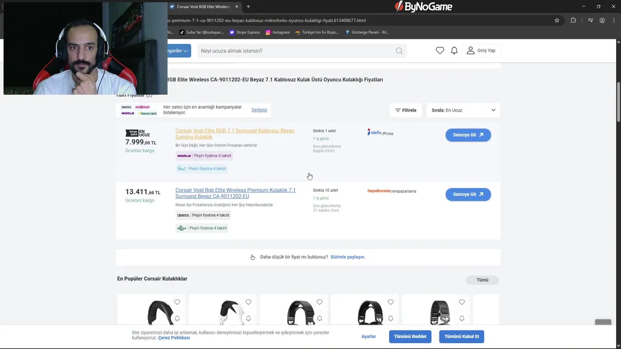This screenshot has width=621, height=349.
Task: Accept all cookies with Tümünü Kabul Et
Action: tap(461, 336)
